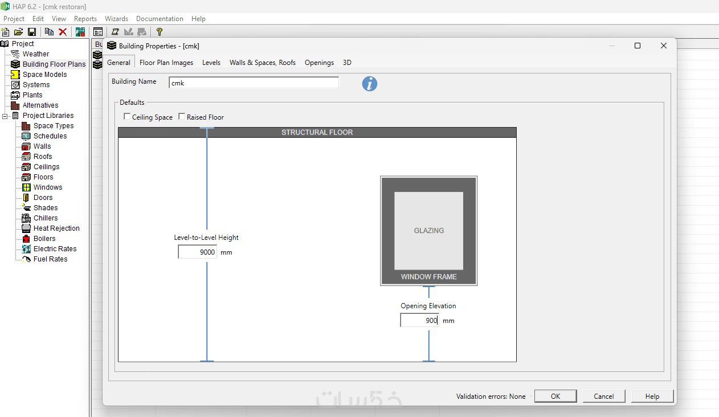Click the Doors library icon
This screenshot has width=719, height=417.
click(26, 198)
